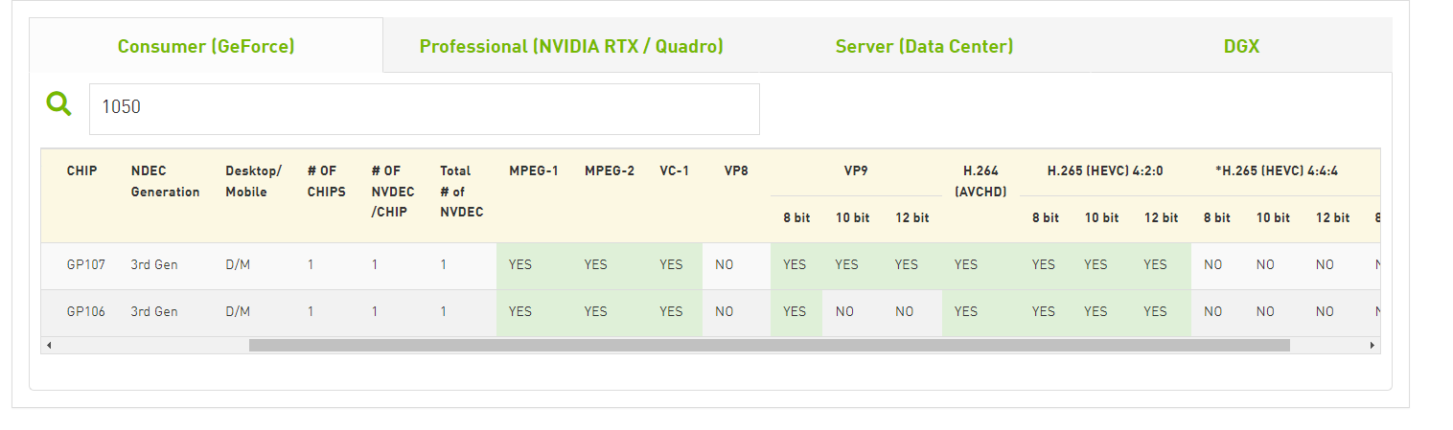1453x430 pixels.
Task: Click the Desktop/Mobile column header
Action: (254, 182)
